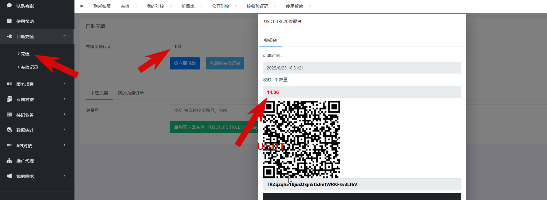Switch to the 联系客服 tab

pos(102,6)
